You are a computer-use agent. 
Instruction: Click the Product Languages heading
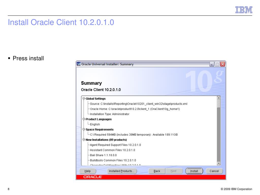tap(99, 119)
